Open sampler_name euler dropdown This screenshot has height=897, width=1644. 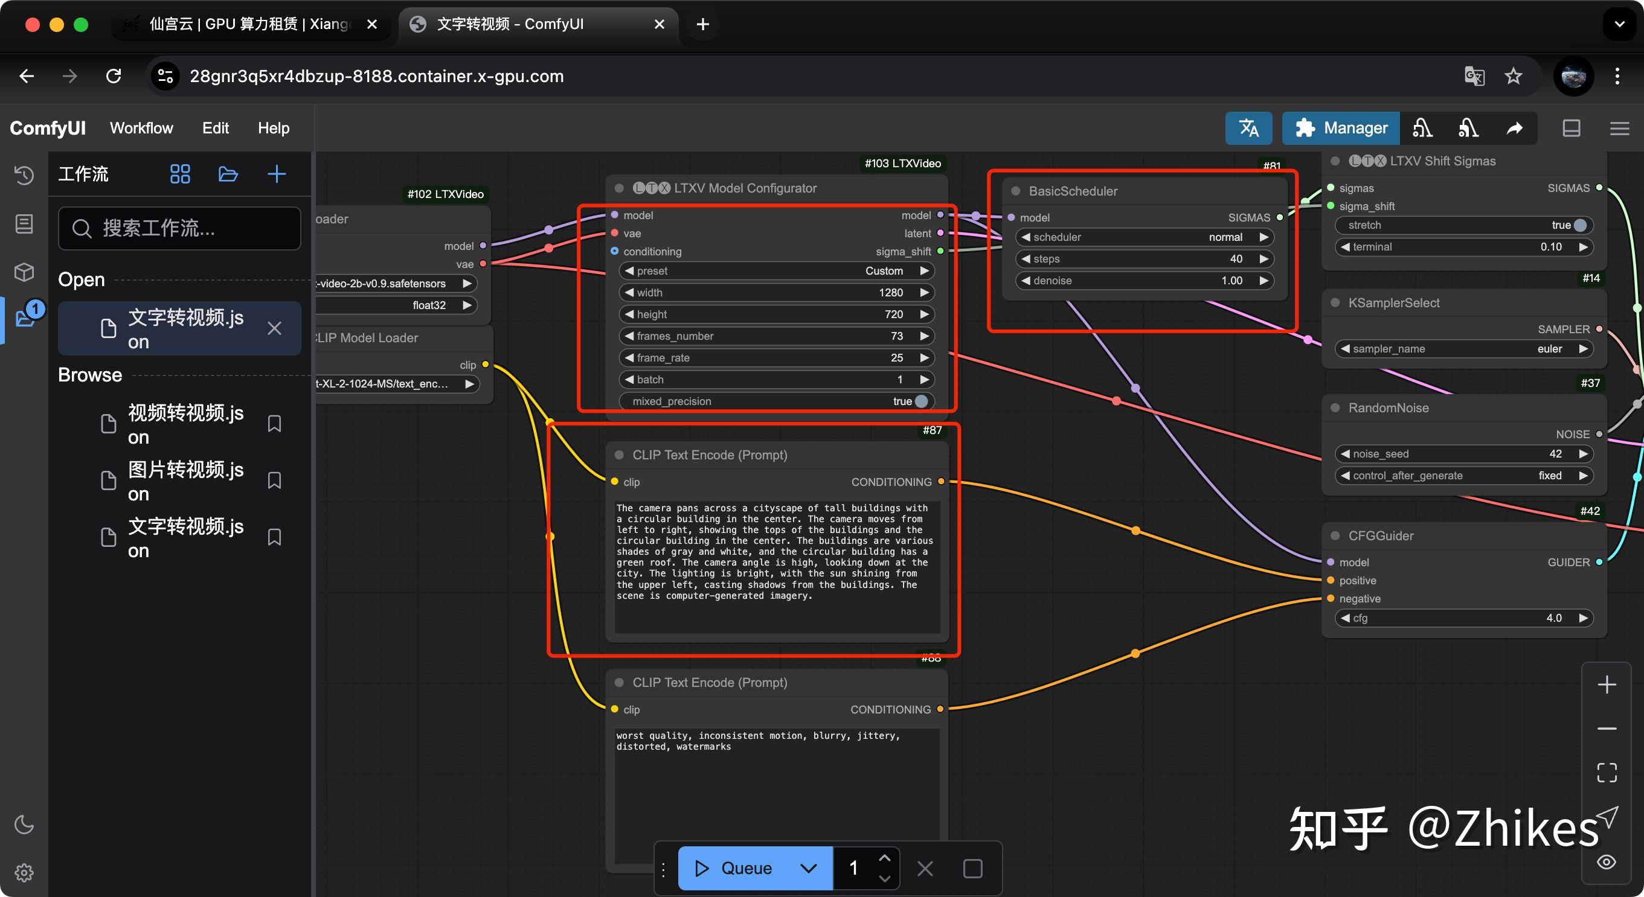point(1464,349)
